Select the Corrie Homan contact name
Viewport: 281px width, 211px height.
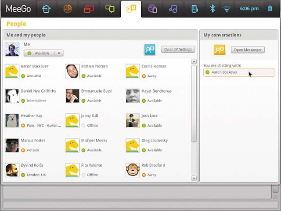pyautogui.click(x=154, y=66)
